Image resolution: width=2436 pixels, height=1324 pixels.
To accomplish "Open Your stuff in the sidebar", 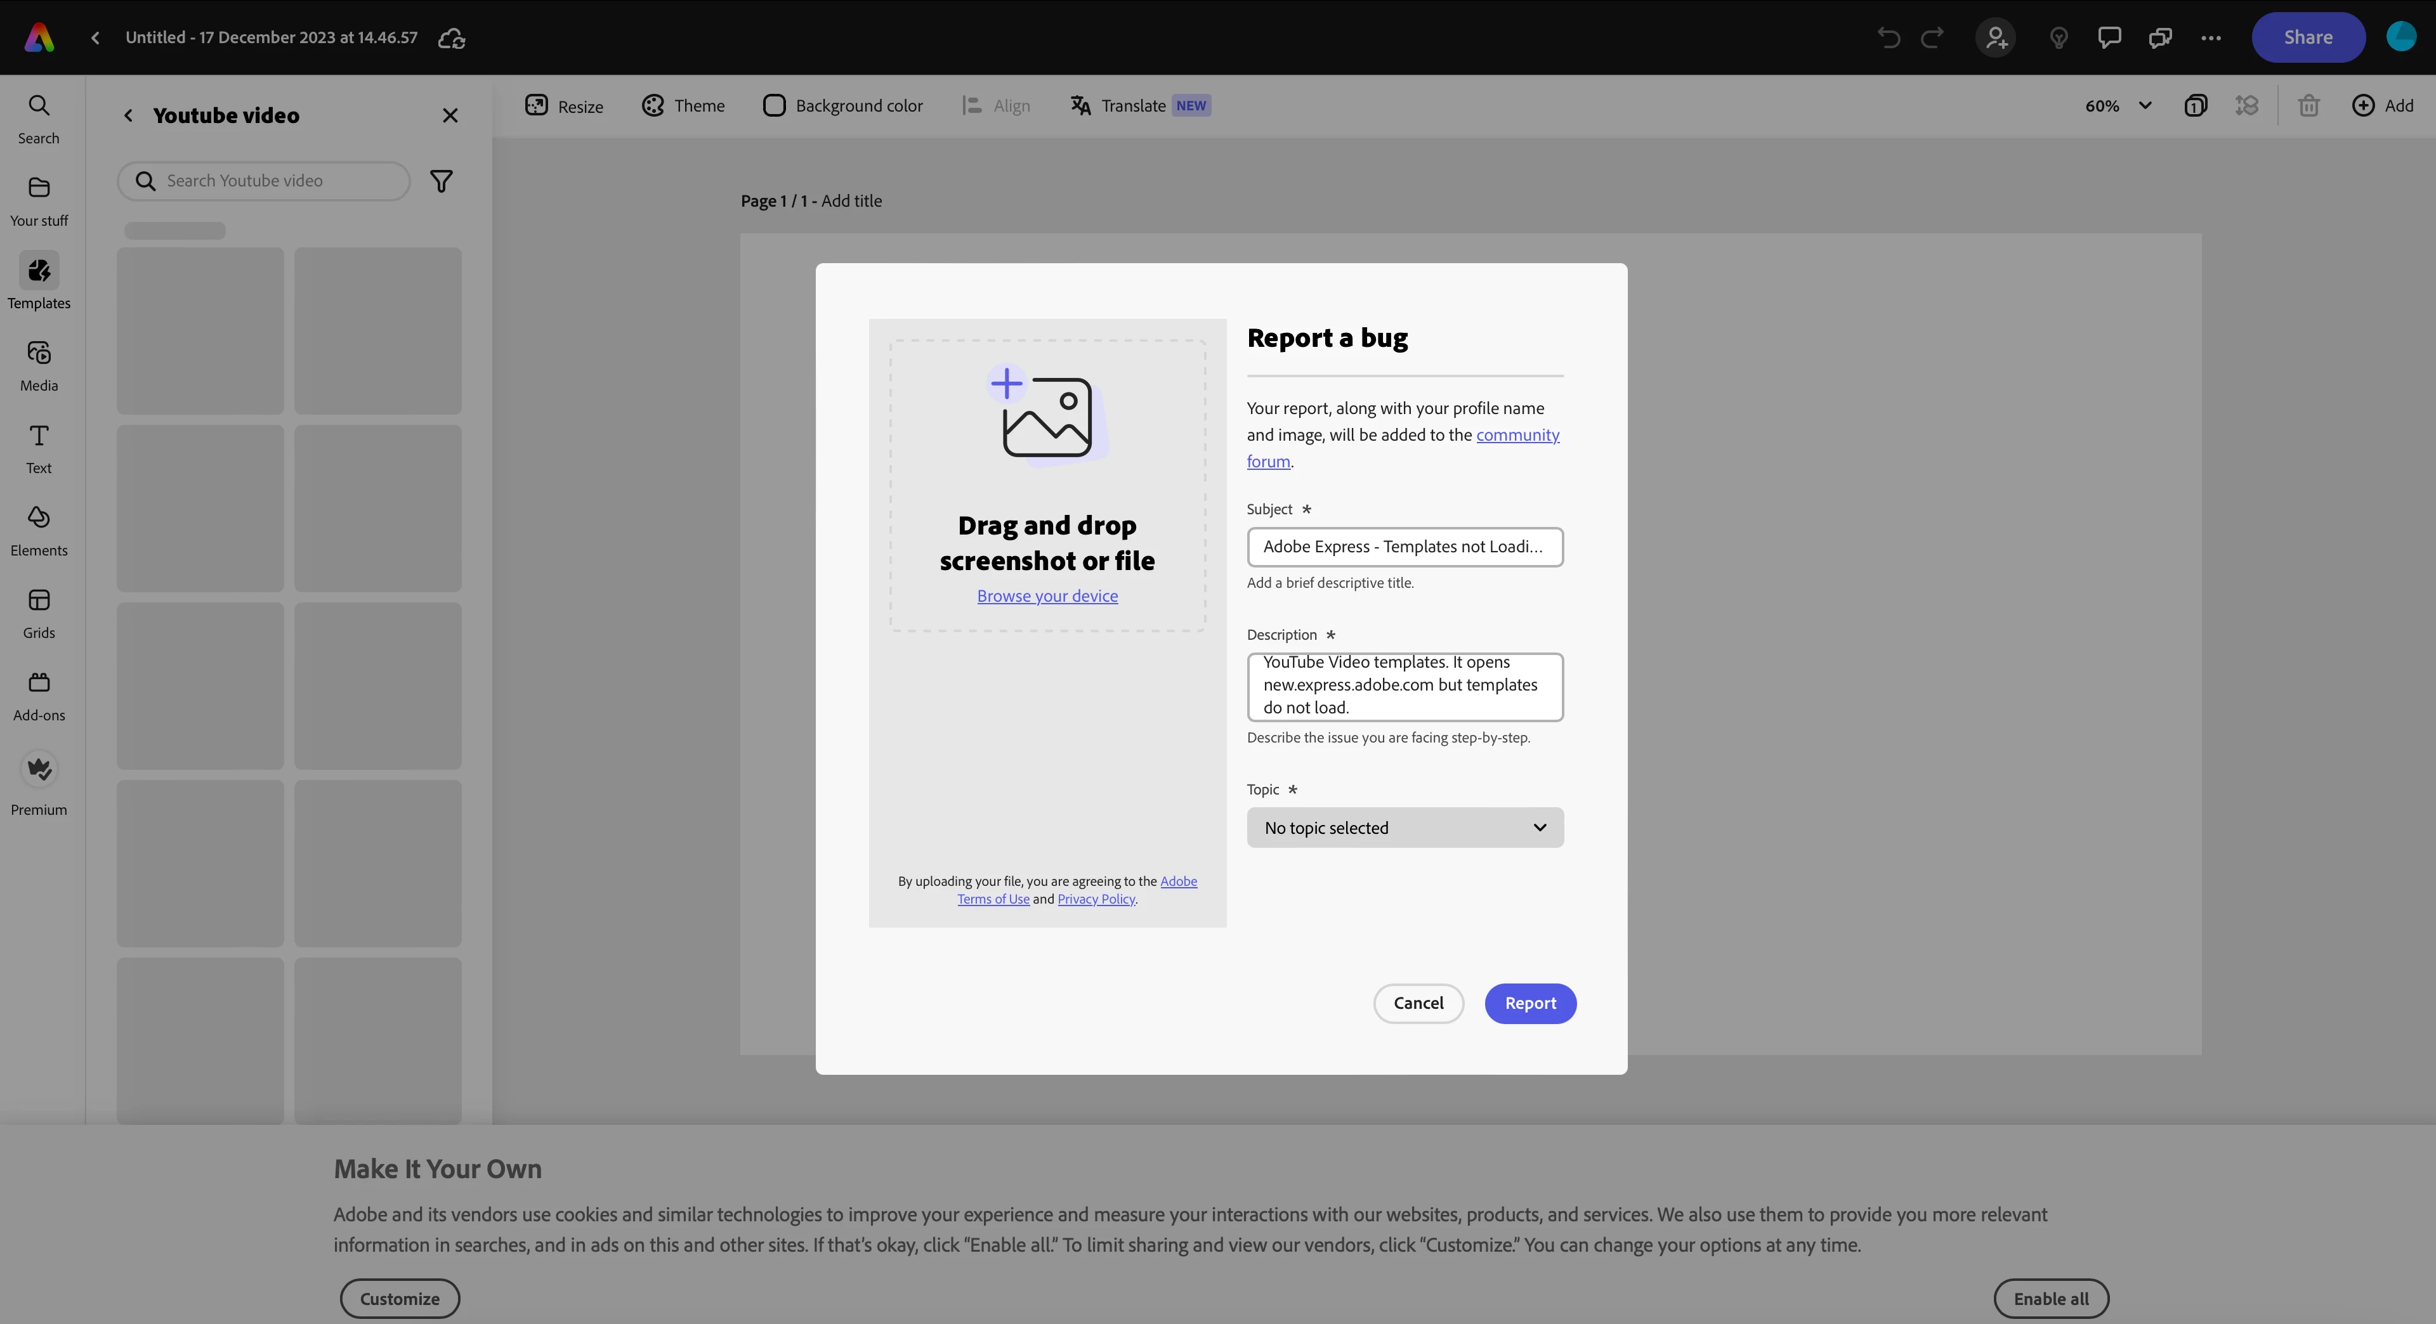I will (x=39, y=201).
